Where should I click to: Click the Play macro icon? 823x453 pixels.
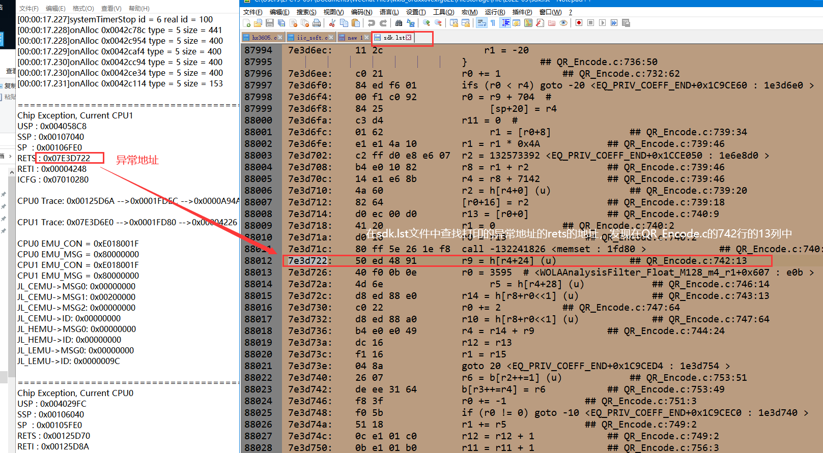click(602, 23)
